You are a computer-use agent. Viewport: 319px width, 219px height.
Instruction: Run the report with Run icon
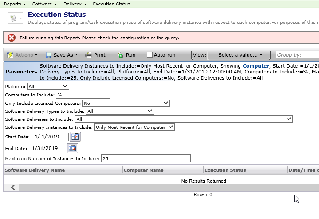coord(121,55)
